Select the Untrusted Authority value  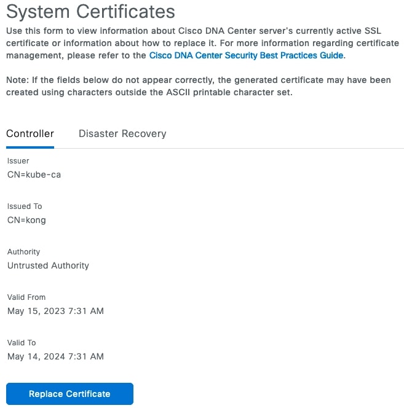point(48,265)
